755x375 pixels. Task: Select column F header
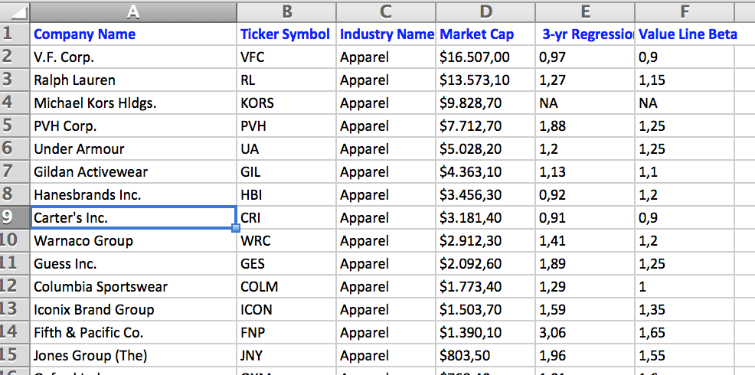(684, 11)
